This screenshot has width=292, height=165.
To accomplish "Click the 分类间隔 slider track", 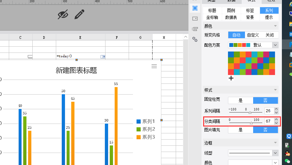I will (x=245, y=123).
